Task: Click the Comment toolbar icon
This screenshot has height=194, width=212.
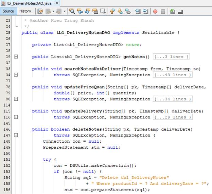Action: point(173,11)
